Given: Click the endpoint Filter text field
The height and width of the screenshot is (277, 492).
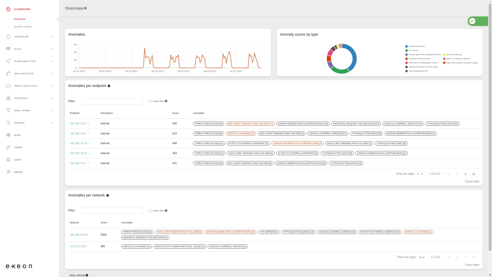Looking at the screenshot, I should pyautogui.click(x=112, y=101).
